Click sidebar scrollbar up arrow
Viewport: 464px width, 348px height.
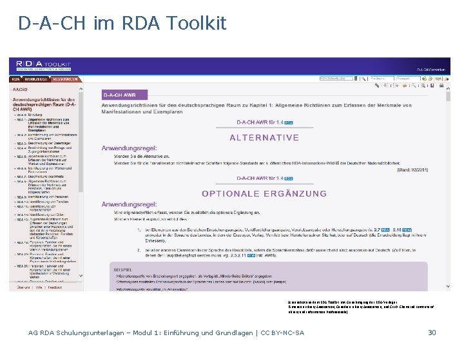[x=81, y=89]
